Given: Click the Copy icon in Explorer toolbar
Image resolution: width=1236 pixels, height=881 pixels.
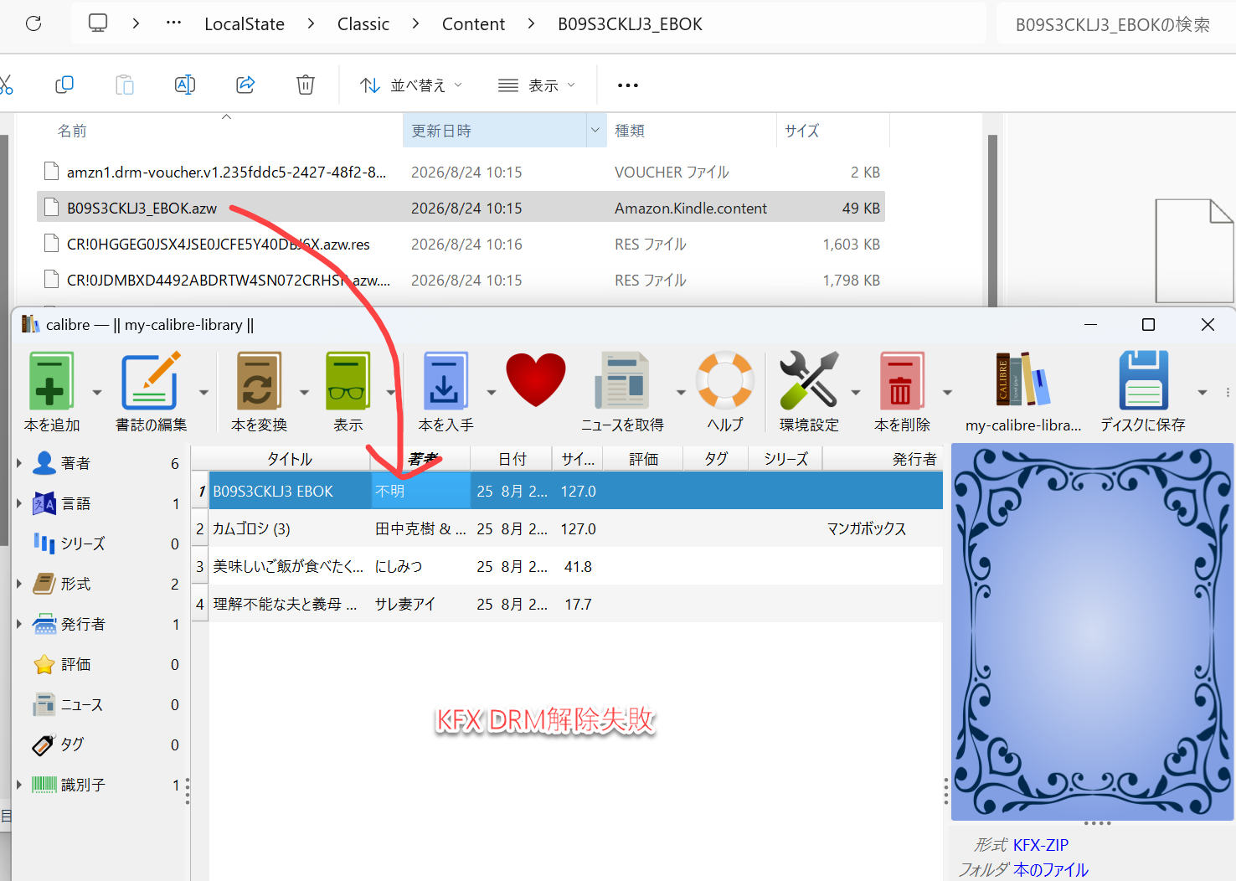Looking at the screenshot, I should pos(64,85).
